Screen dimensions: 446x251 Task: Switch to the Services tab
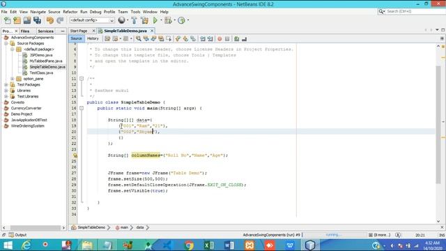coord(45,31)
